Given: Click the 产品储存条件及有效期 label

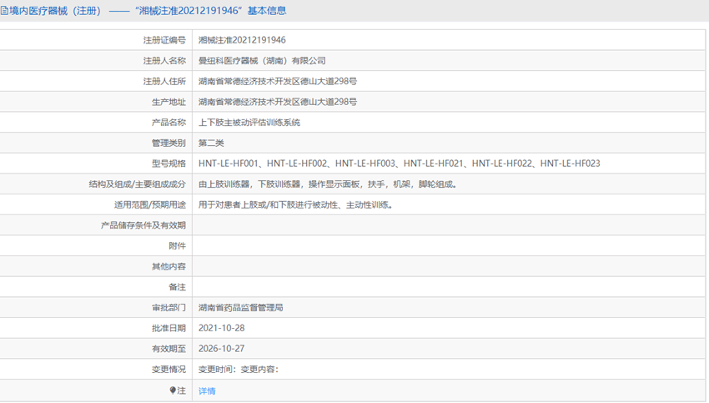Looking at the screenshot, I should 143,225.
